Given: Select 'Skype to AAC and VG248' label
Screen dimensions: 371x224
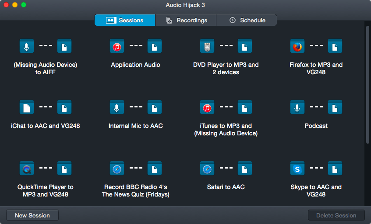Looking at the screenshot, I should (316, 190).
